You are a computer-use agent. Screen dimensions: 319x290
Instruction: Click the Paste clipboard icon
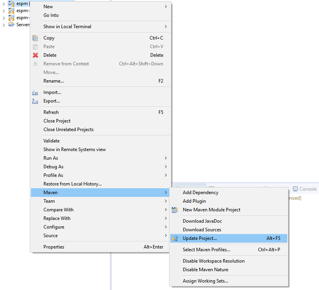(35, 46)
